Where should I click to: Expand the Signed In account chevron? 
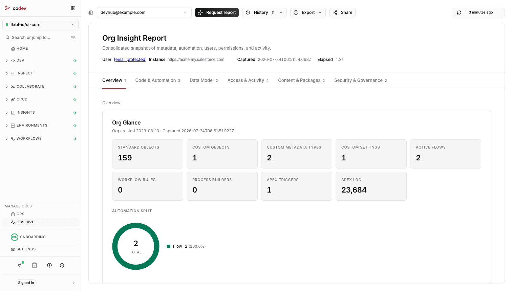74,283
